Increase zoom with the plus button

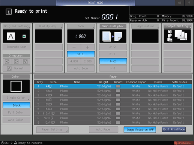tap(88, 47)
